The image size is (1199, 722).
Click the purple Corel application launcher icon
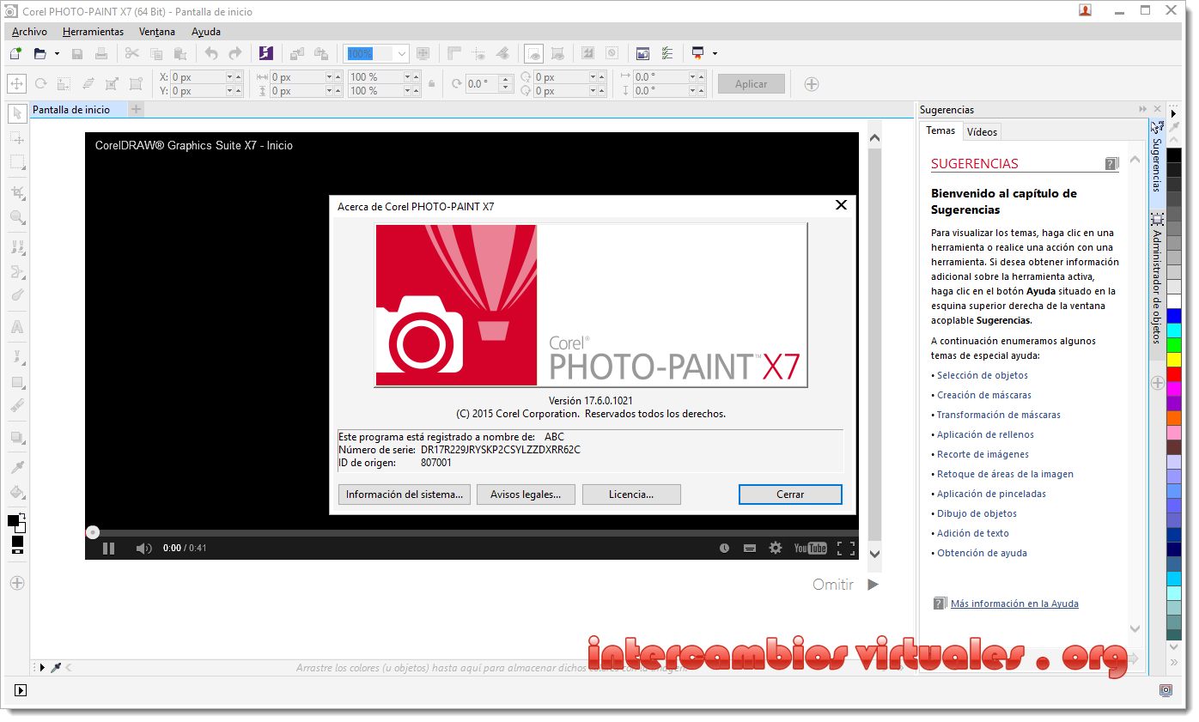pyautogui.click(x=266, y=53)
